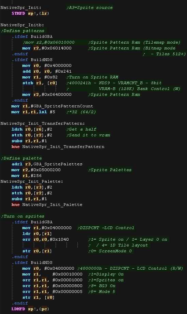Click the add r0, r0, #0x241 line
The height and width of the screenshot is (314, 187).
[47, 72]
